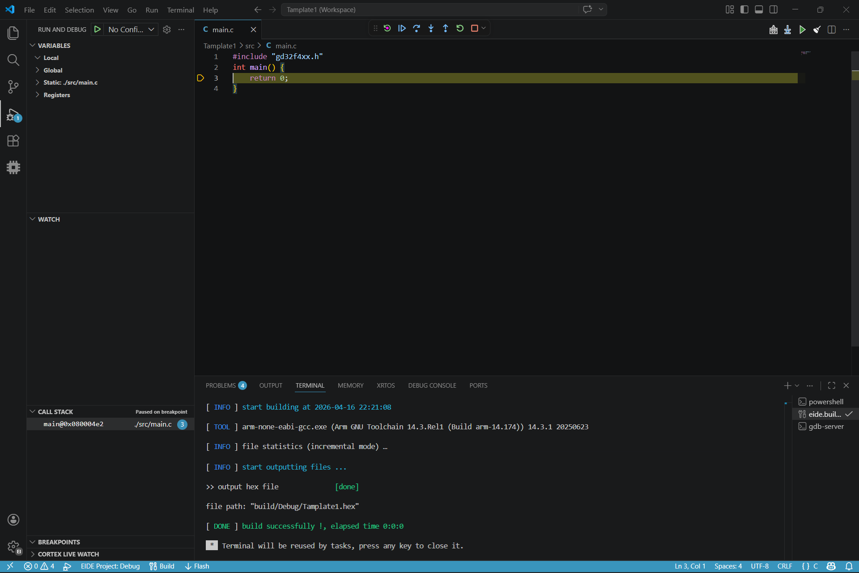Open the Accounts menu icon
This screenshot has width=859, height=573.
pyautogui.click(x=13, y=519)
